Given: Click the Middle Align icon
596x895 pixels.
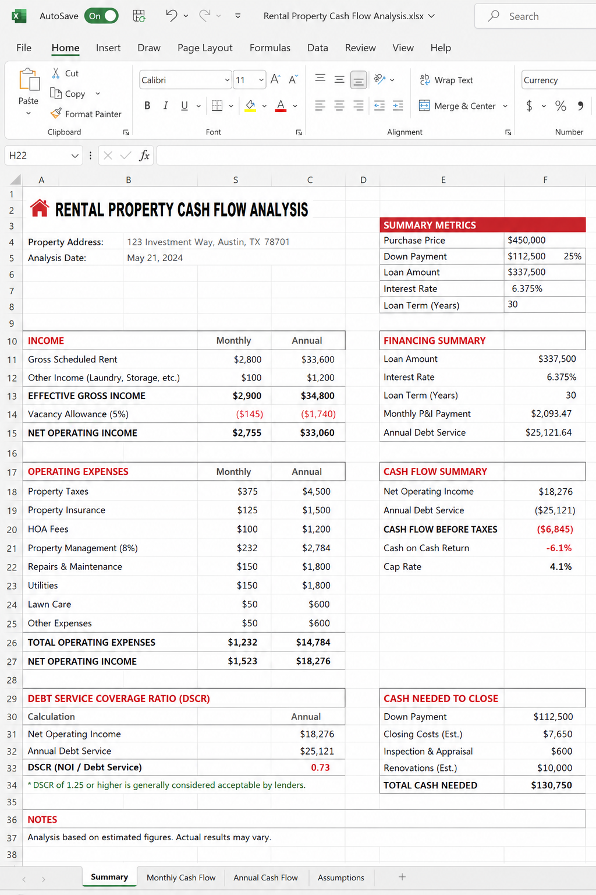Looking at the screenshot, I should tap(339, 79).
